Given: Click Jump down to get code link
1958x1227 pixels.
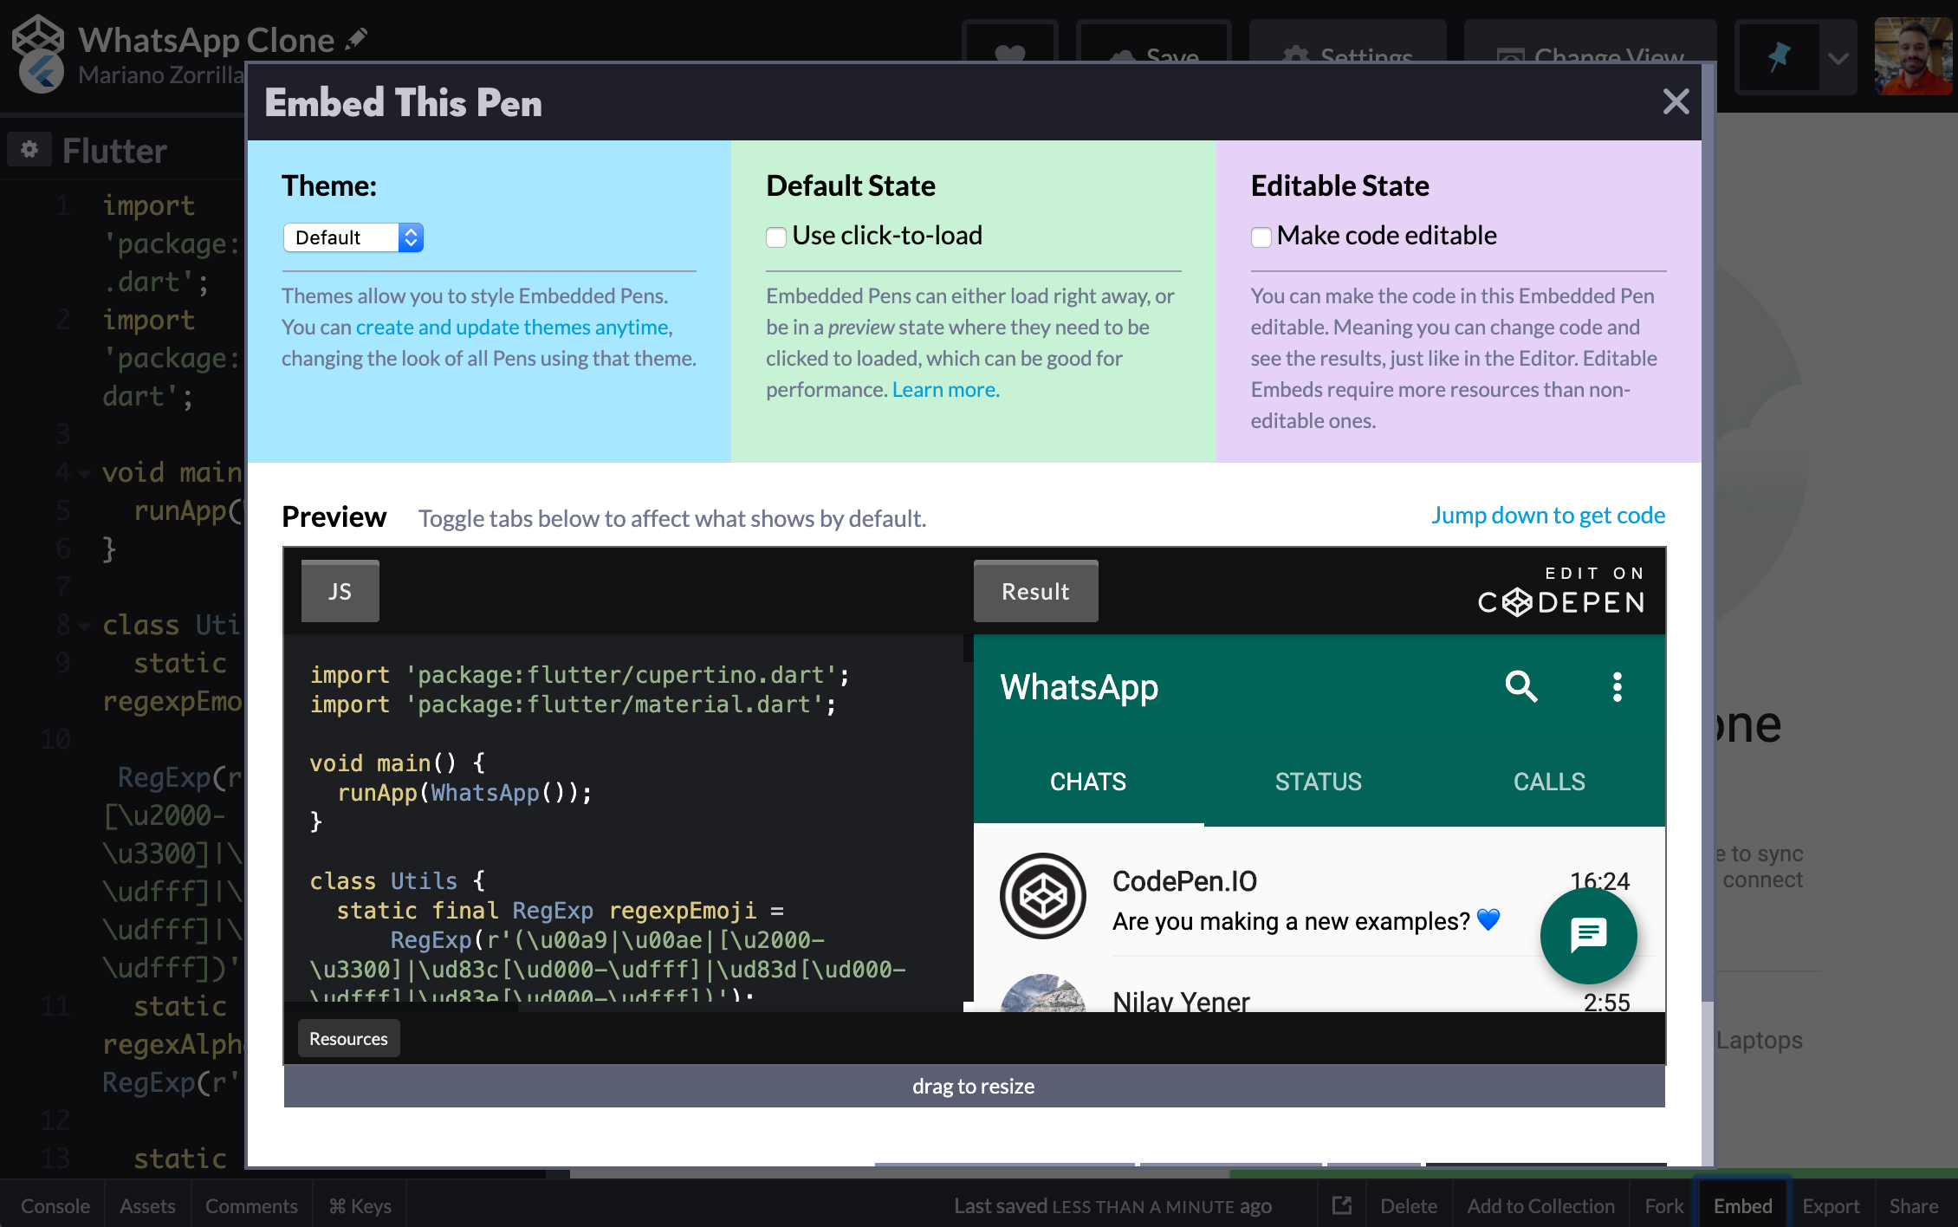Looking at the screenshot, I should pyautogui.click(x=1547, y=516).
